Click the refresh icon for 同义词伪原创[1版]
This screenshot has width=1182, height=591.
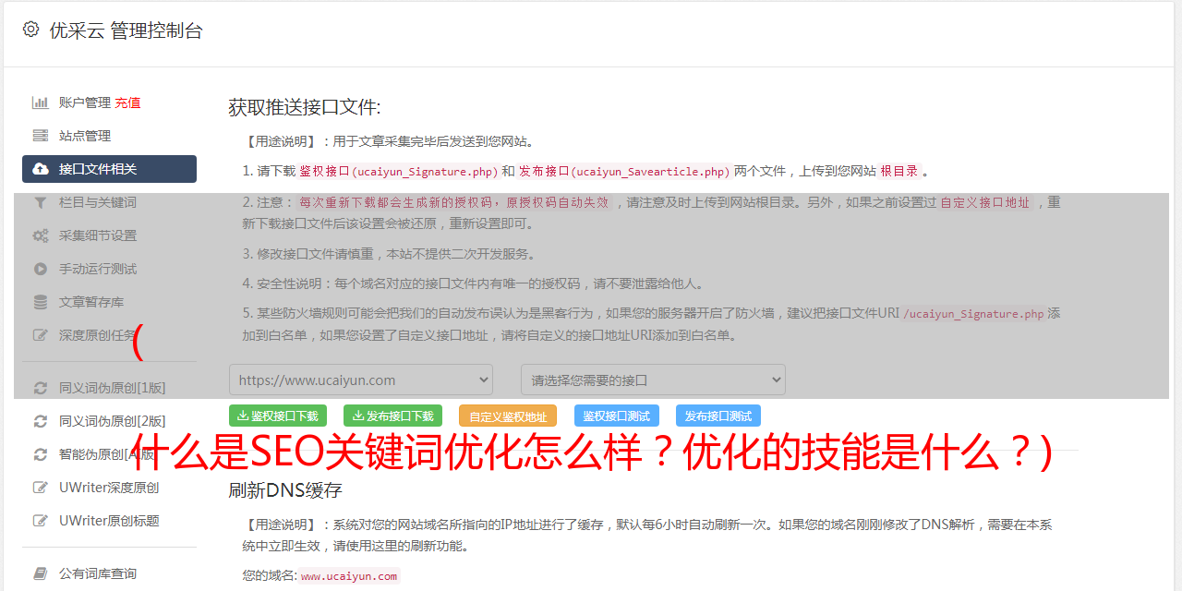click(41, 388)
